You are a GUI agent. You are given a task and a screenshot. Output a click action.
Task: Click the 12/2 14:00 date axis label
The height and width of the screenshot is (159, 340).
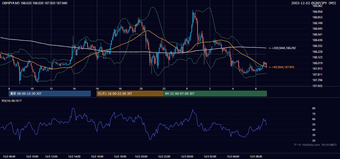click(x=74, y=157)
